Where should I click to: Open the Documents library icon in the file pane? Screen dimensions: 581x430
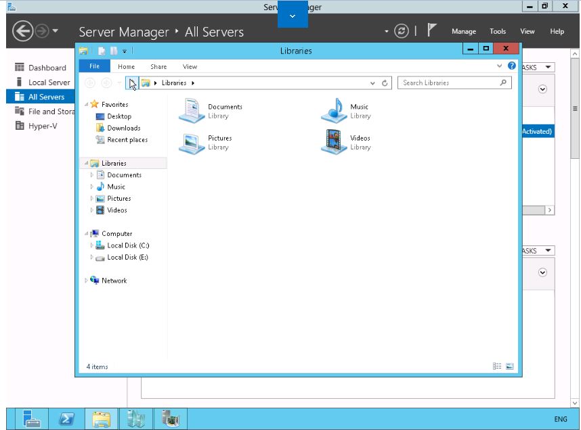coord(192,110)
